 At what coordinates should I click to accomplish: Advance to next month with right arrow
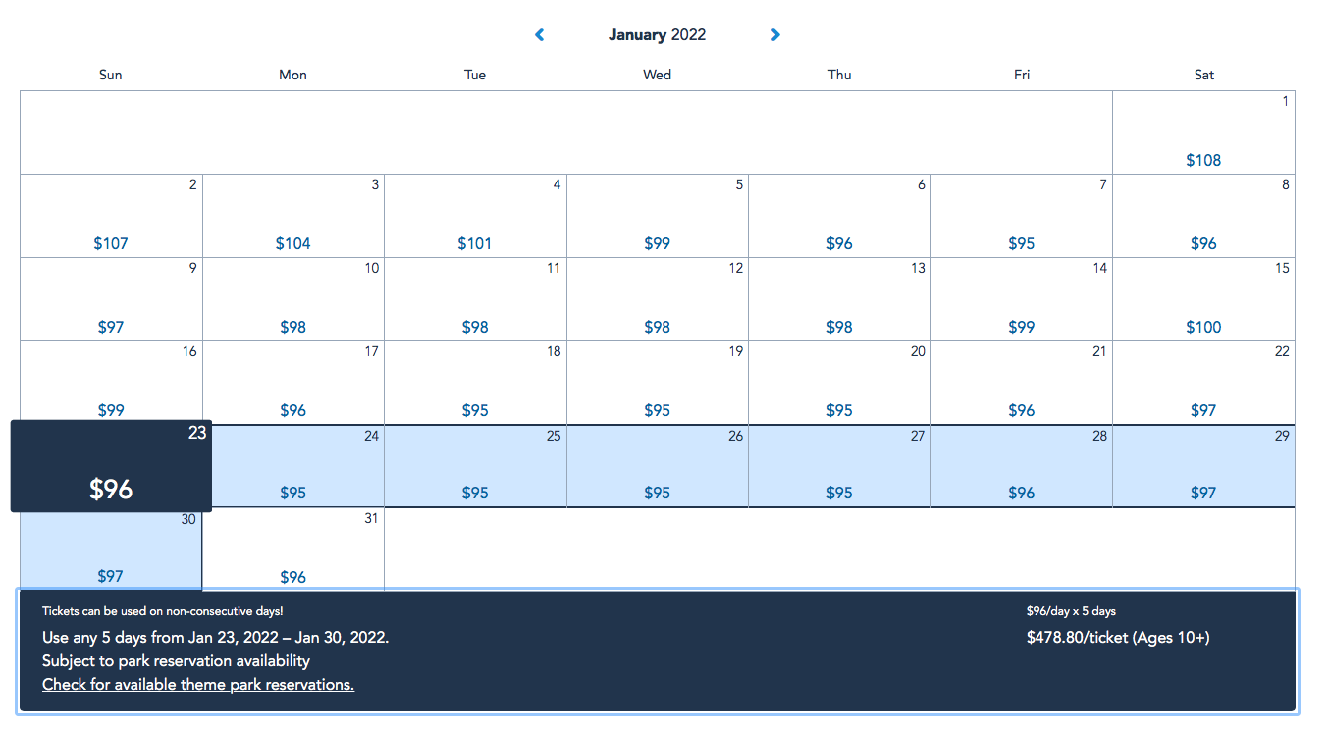pyautogui.click(x=775, y=35)
